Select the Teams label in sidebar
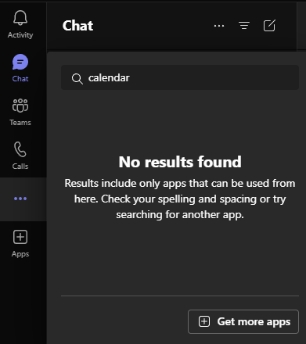The width and height of the screenshot is (306, 344). click(20, 123)
